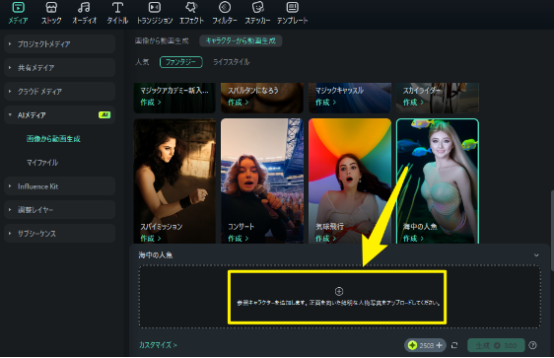
Task: Click 作成 under マジックキャッスル
Action: click(325, 103)
